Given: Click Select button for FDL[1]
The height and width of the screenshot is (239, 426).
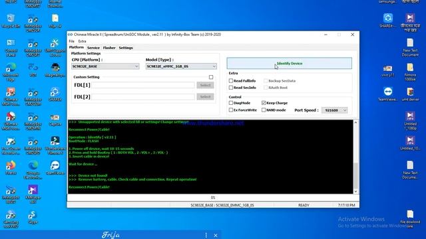Looking at the screenshot, I should tap(205, 85).
